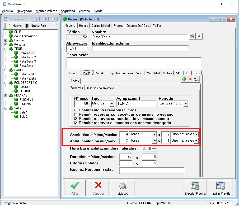Open the Ayuda menu
This screenshot has width=239, height=206.
coord(98,11)
